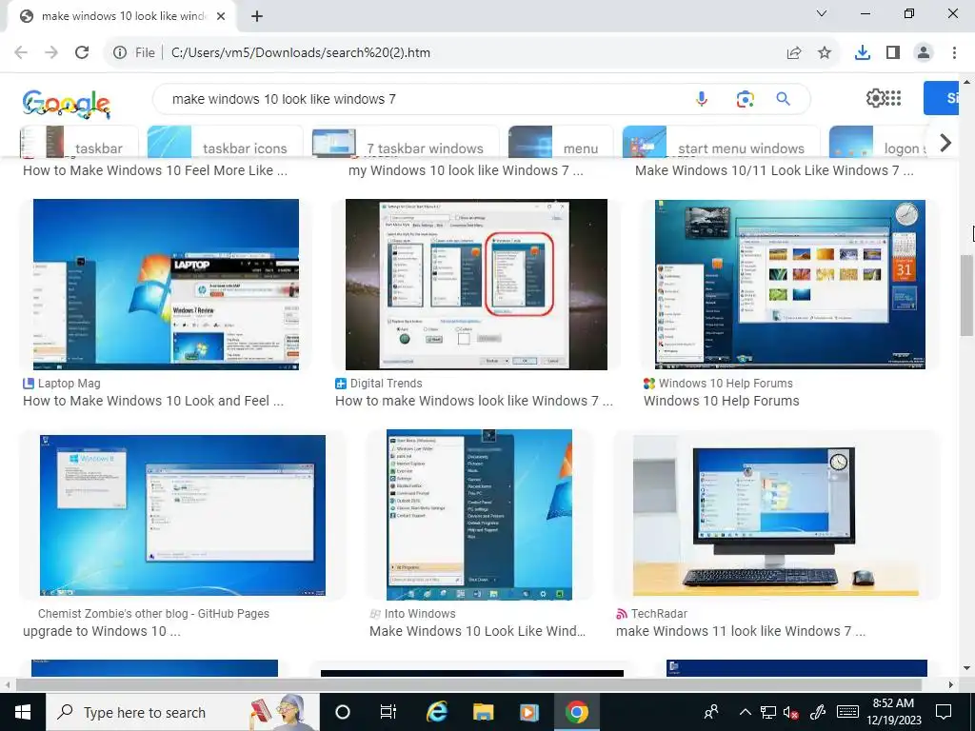Click the vertical page scrollbar thumb
Viewport: 975px width, 731px height.
967,295
